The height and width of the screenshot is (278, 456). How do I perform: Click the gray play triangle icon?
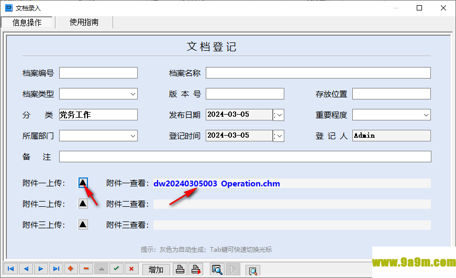coord(233,270)
